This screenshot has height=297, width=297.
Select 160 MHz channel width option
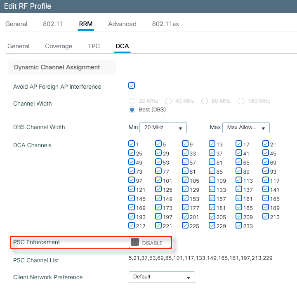(241, 101)
